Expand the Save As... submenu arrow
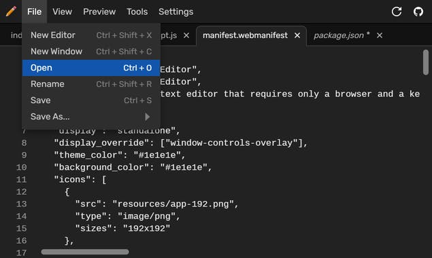The width and height of the screenshot is (432, 258). click(148, 117)
